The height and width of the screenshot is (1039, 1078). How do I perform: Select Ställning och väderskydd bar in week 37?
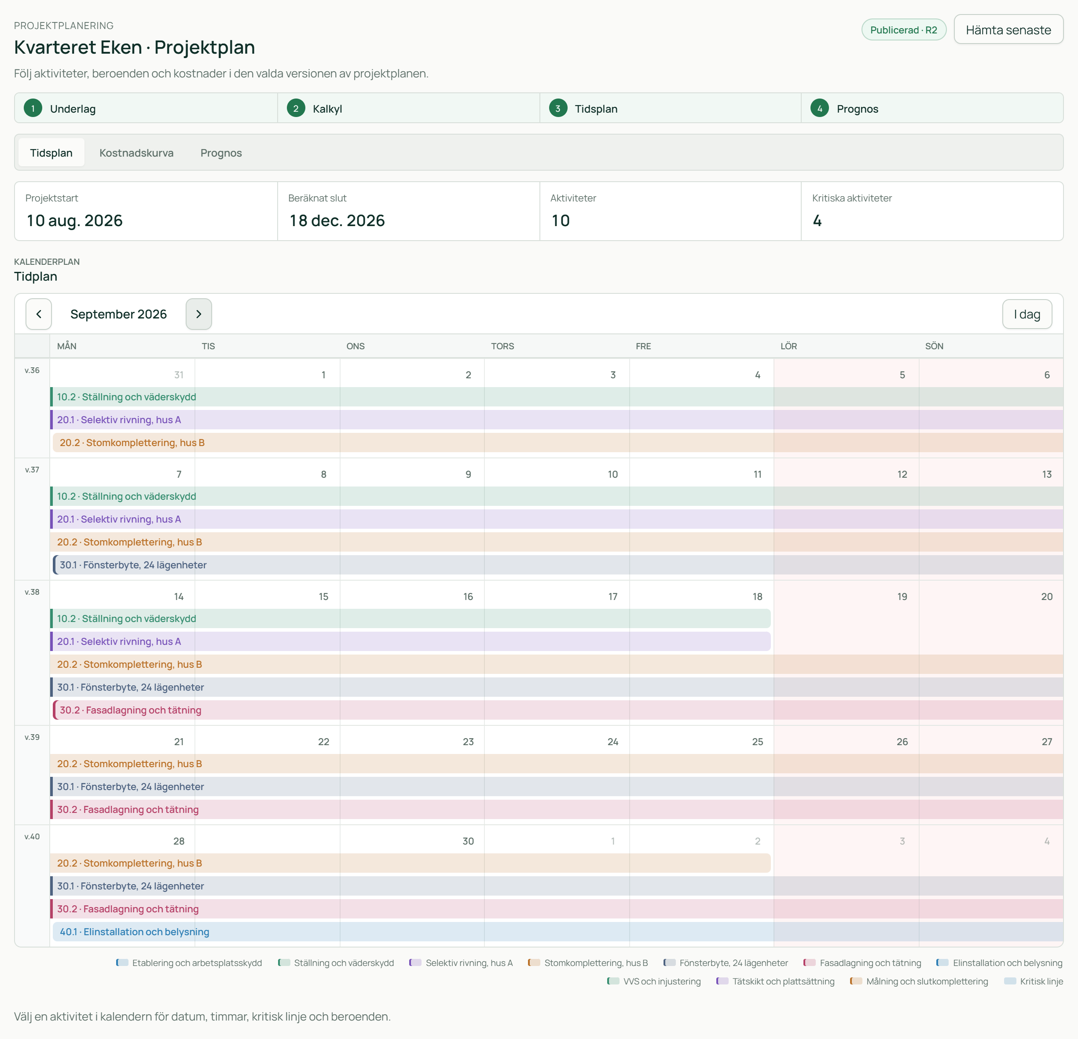pos(557,497)
